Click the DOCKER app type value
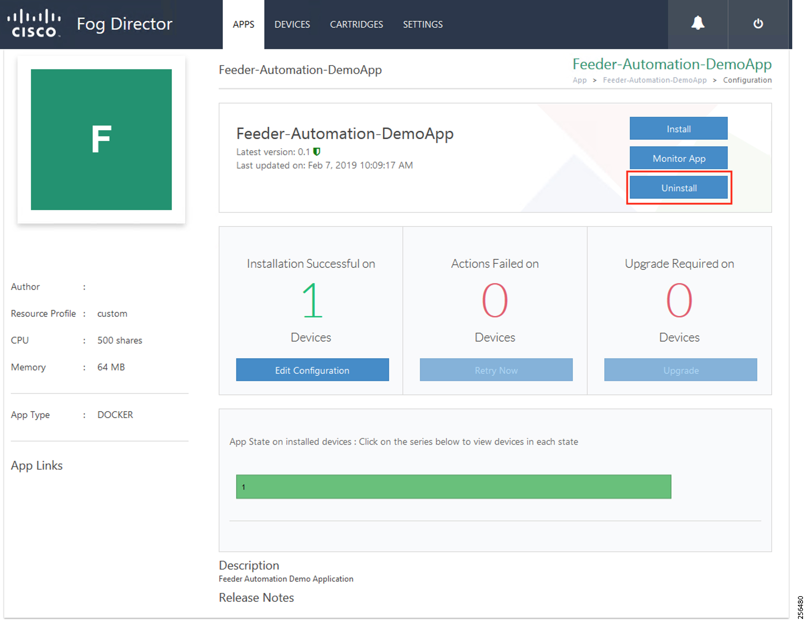This screenshot has width=806, height=622. tap(115, 415)
